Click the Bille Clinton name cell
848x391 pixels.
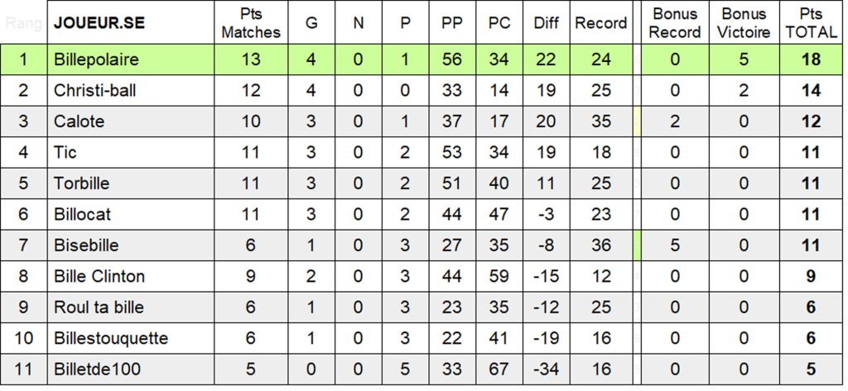point(99,276)
